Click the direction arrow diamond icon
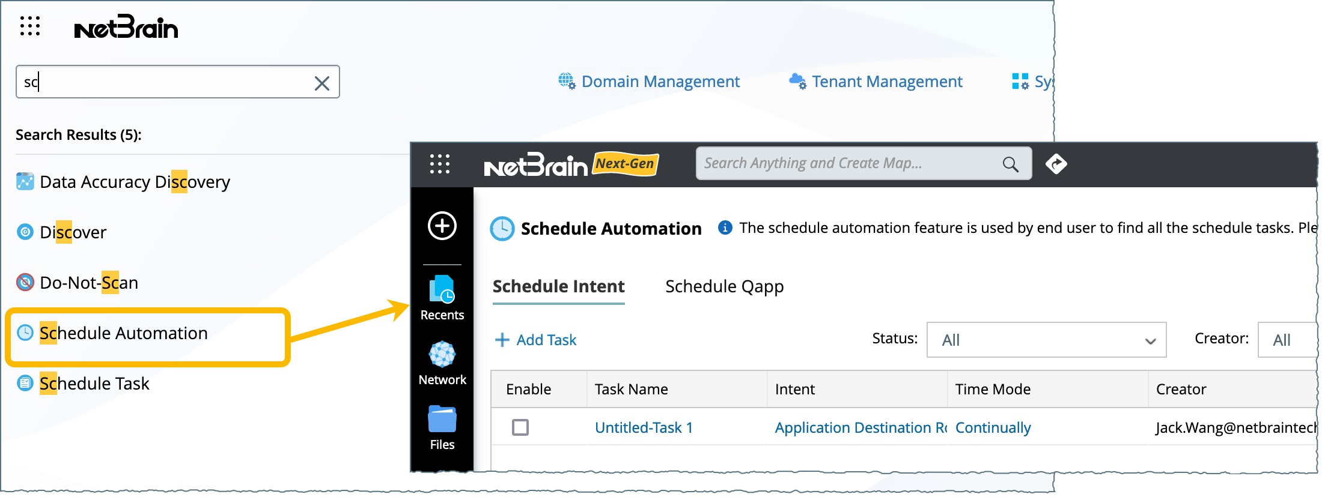The image size is (1322, 497). pyautogui.click(x=1056, y=163)
